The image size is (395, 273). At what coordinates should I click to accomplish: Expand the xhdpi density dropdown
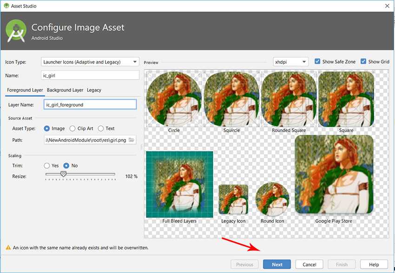291,62
